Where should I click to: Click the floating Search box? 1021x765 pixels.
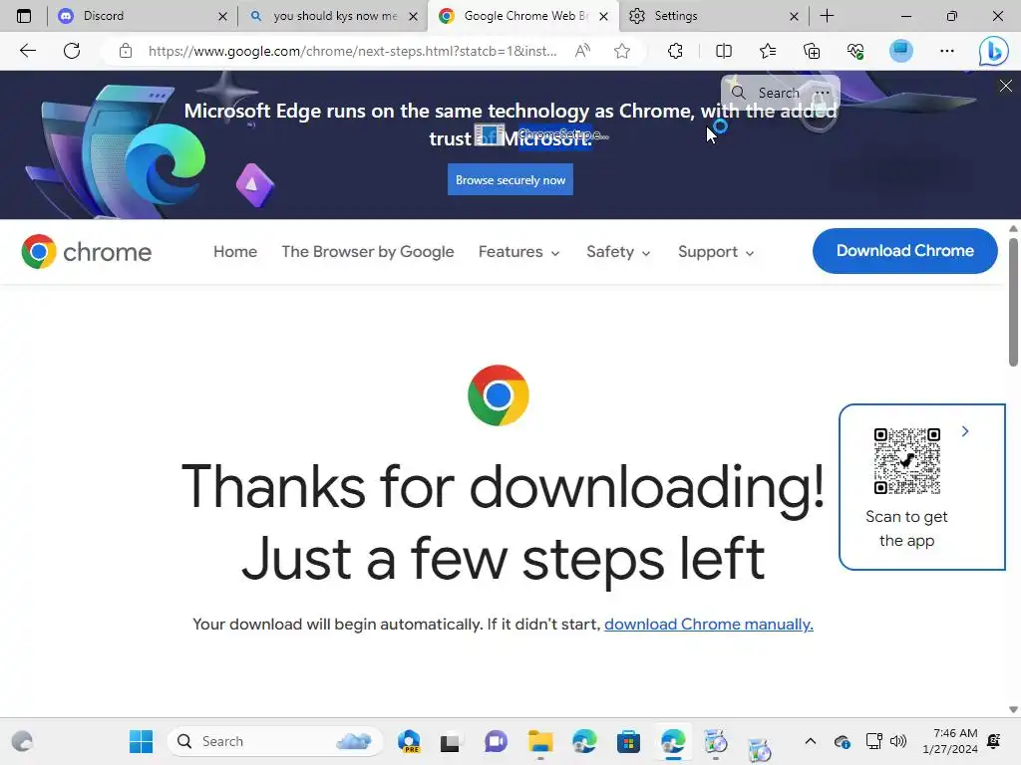770,93
